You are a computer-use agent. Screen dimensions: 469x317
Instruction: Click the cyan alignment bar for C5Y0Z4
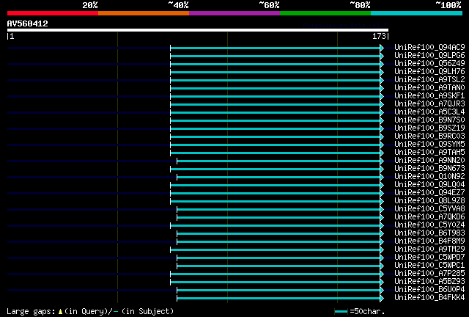[x=276, y=225]
